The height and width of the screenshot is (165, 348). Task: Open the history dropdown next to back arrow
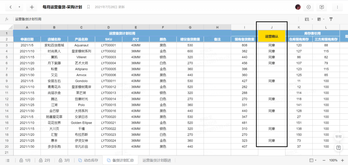[x=19, y=7]
